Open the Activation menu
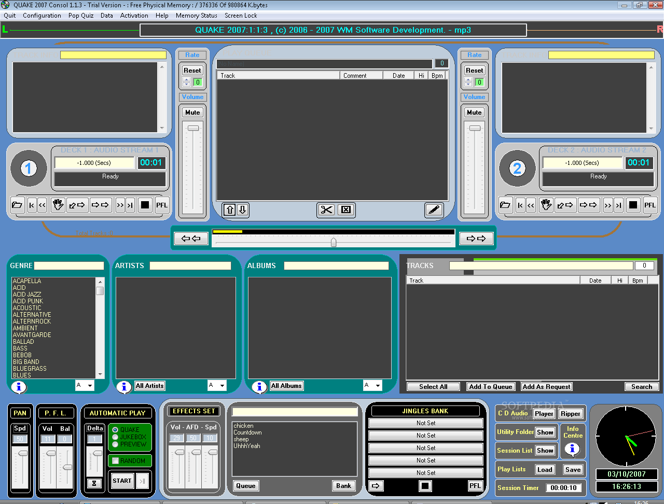 (134, 16)
